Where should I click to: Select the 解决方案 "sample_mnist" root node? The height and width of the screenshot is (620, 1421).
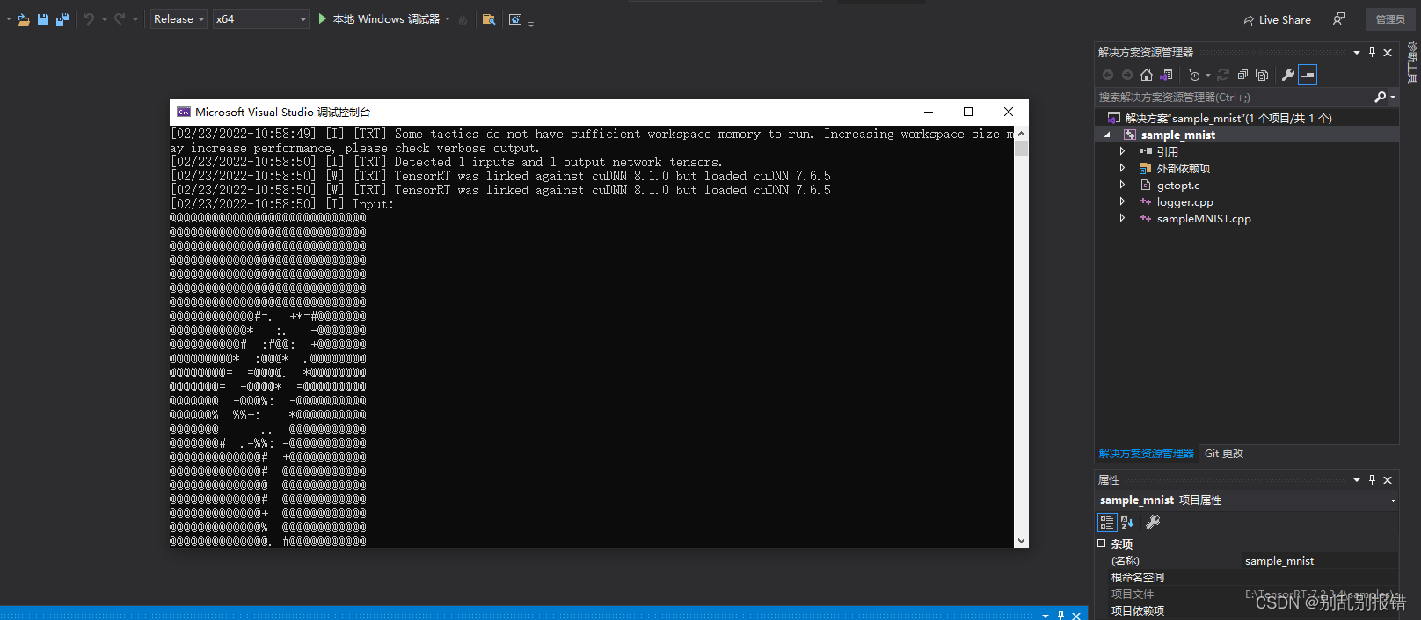(1228, 118)
